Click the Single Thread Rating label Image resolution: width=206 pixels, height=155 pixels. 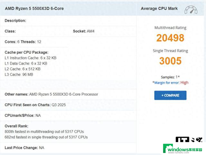(170, 51)
